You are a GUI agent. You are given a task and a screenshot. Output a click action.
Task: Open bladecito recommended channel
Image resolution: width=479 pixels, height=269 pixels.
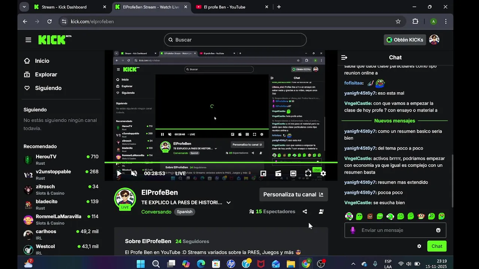point(61,205)
